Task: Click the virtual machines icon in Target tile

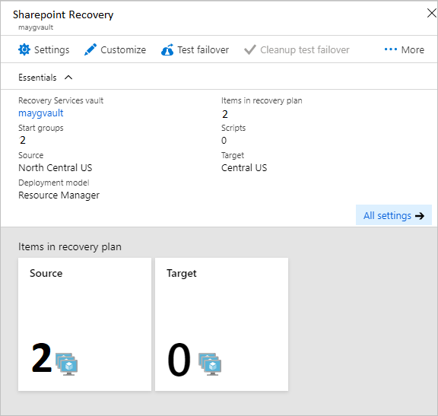Action: tap(210, 364)
